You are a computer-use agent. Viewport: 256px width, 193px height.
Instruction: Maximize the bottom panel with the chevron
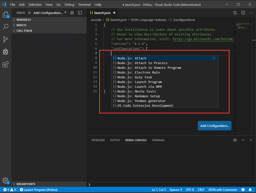pyautogui.click(x=243, y=140)
